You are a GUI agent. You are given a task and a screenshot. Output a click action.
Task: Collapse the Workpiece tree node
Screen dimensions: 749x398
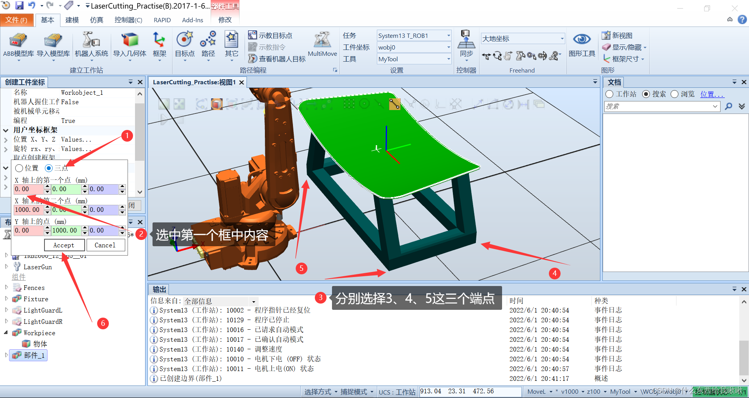(6, 333)
